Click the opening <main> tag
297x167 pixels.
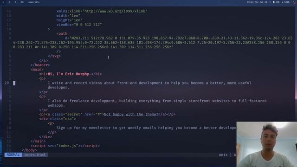tap(37, 70)
